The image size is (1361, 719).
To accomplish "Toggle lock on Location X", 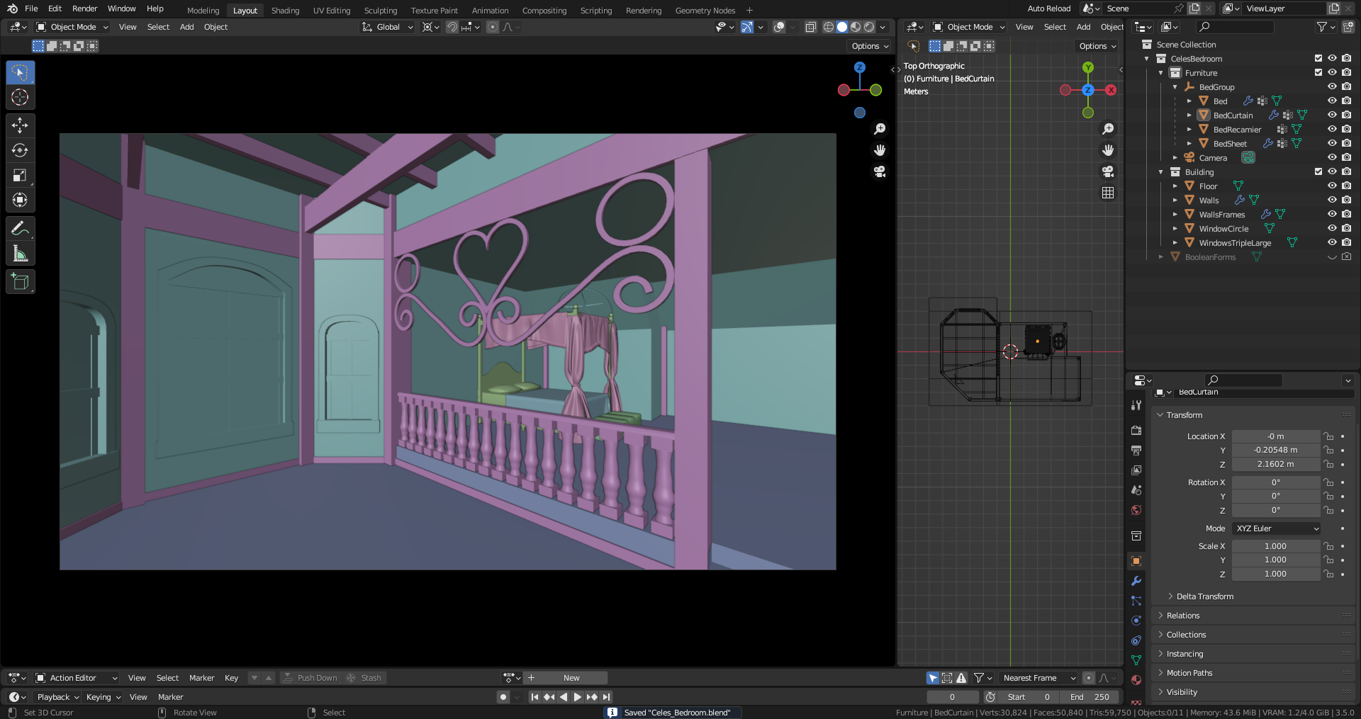I will pyautogui.click(x=1328, y=436).
